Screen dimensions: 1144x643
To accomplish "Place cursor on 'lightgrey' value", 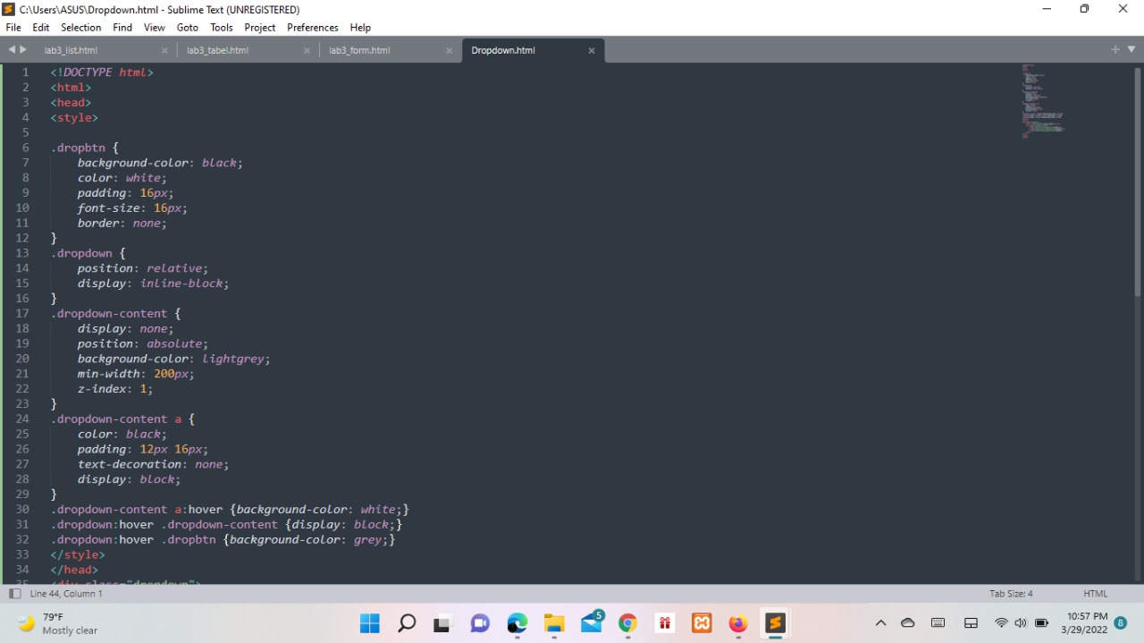I will (232, 359).
